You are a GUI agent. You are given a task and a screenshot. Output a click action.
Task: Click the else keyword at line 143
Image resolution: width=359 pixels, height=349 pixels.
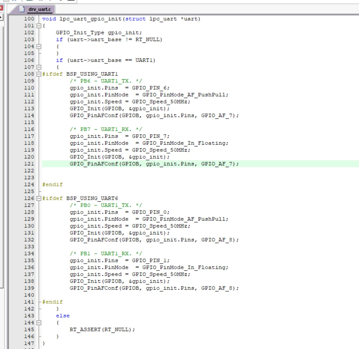point(63,316)
